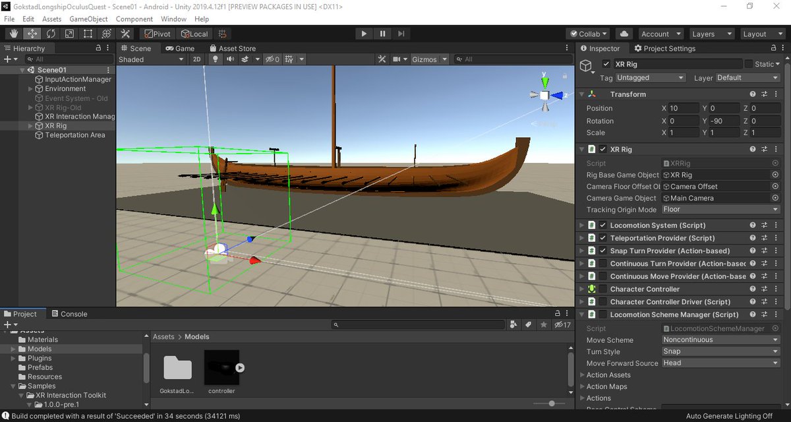Filter project search by label icon
Image resolution: width=791 pixels, height=422 pixels.
(529, 325)
